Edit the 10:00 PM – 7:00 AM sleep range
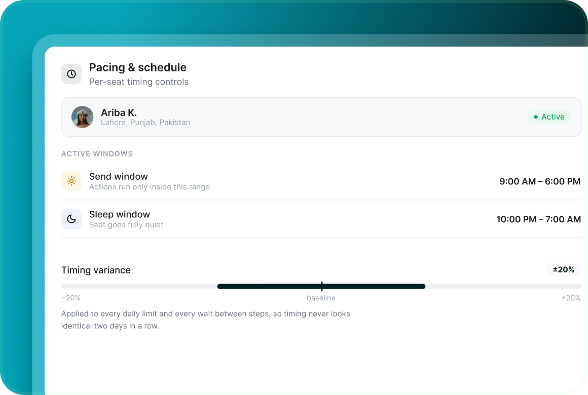This screenshot has height=395, width=588. click(x=538, y=219)
